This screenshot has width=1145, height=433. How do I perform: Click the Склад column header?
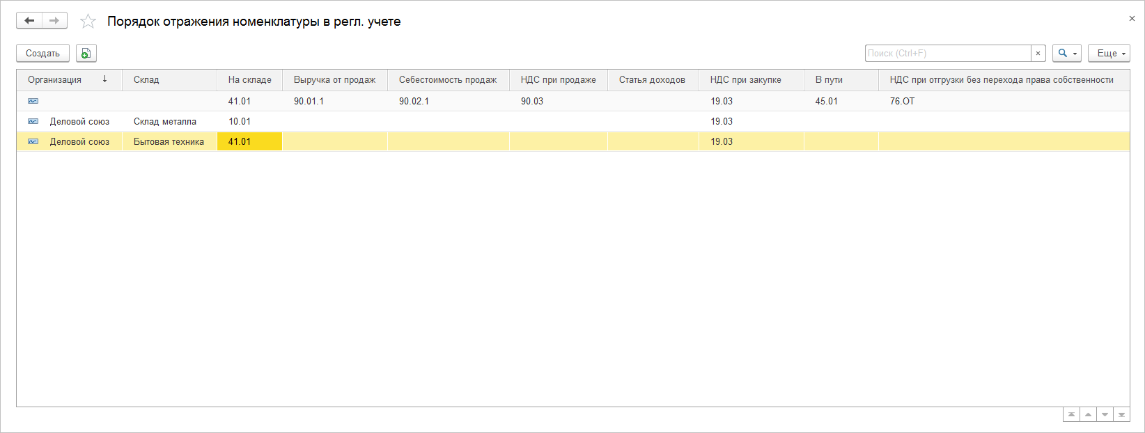click(x=169, y=79)
